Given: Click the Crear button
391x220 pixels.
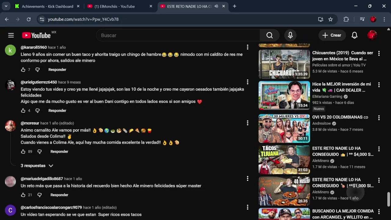Looking at the screenshot, I should [x=332, y=35].
